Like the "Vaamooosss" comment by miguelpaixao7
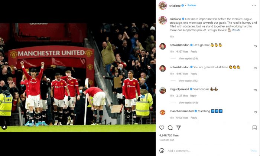260x156 pixels. (256, 90)
